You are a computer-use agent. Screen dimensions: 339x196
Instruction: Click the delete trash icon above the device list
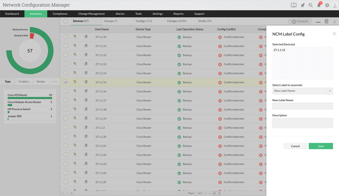click(x=327, y=21)
